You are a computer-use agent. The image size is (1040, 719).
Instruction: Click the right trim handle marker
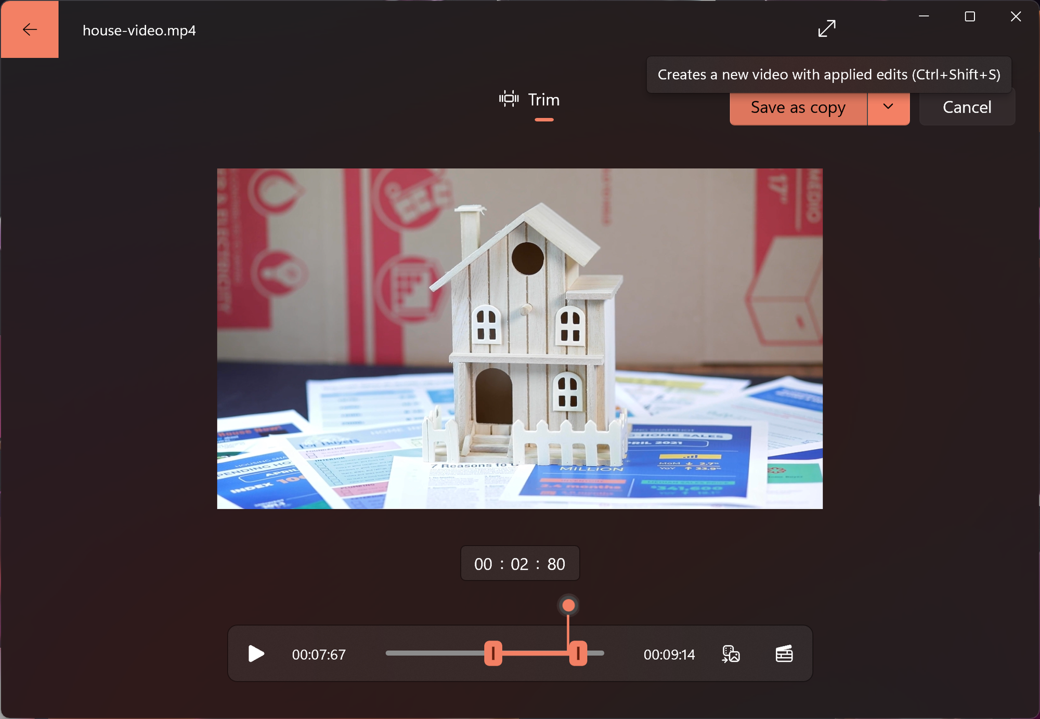(578, 653)
